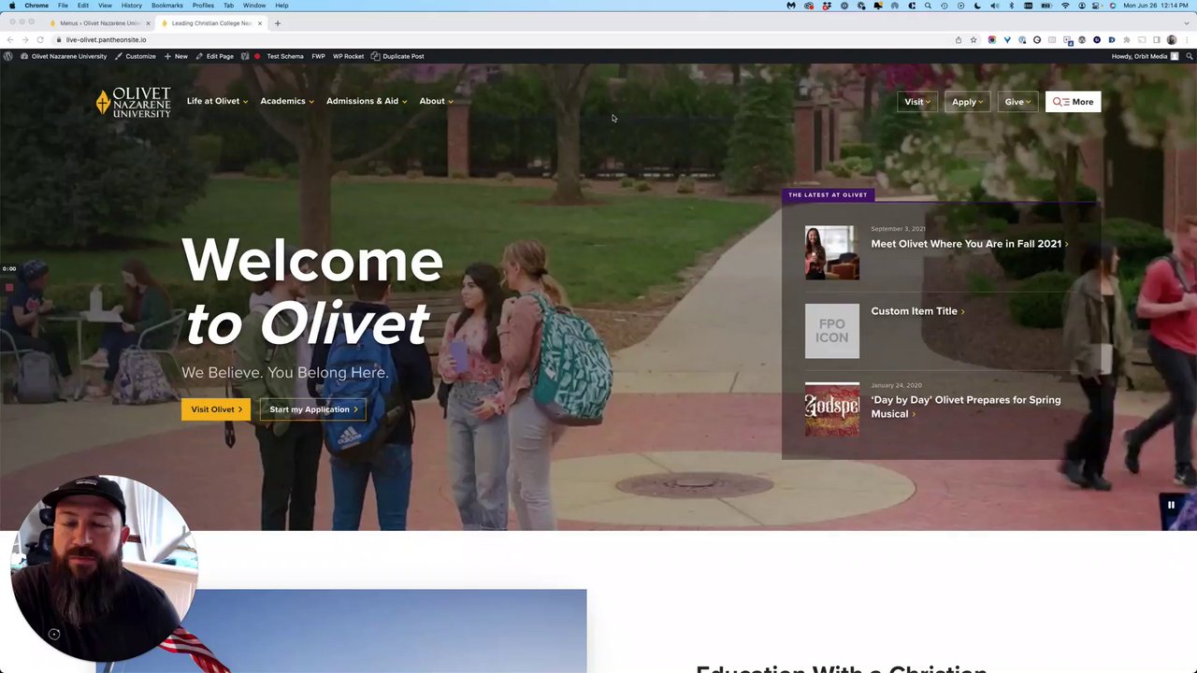Click the browser forward arrow
1197x673 pixels.
coord(25,40)
